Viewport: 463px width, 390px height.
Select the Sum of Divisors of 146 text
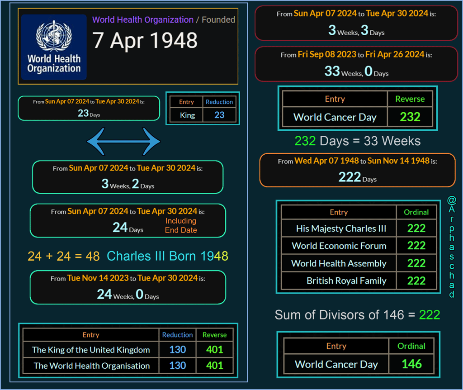pos(339,315)
